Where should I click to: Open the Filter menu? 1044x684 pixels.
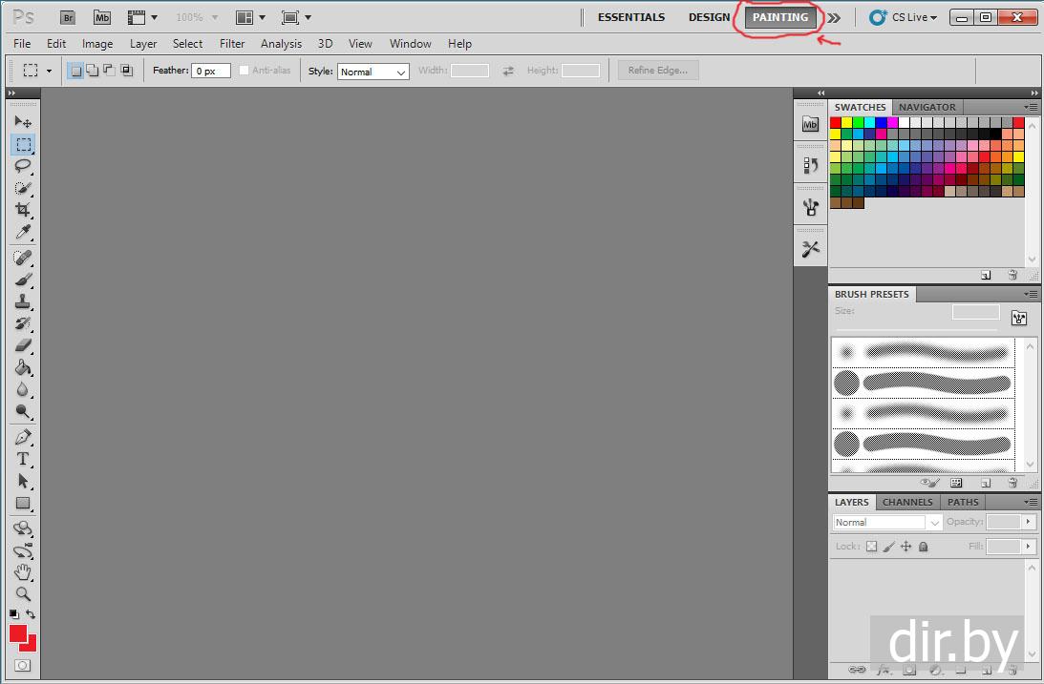(232, 44)
